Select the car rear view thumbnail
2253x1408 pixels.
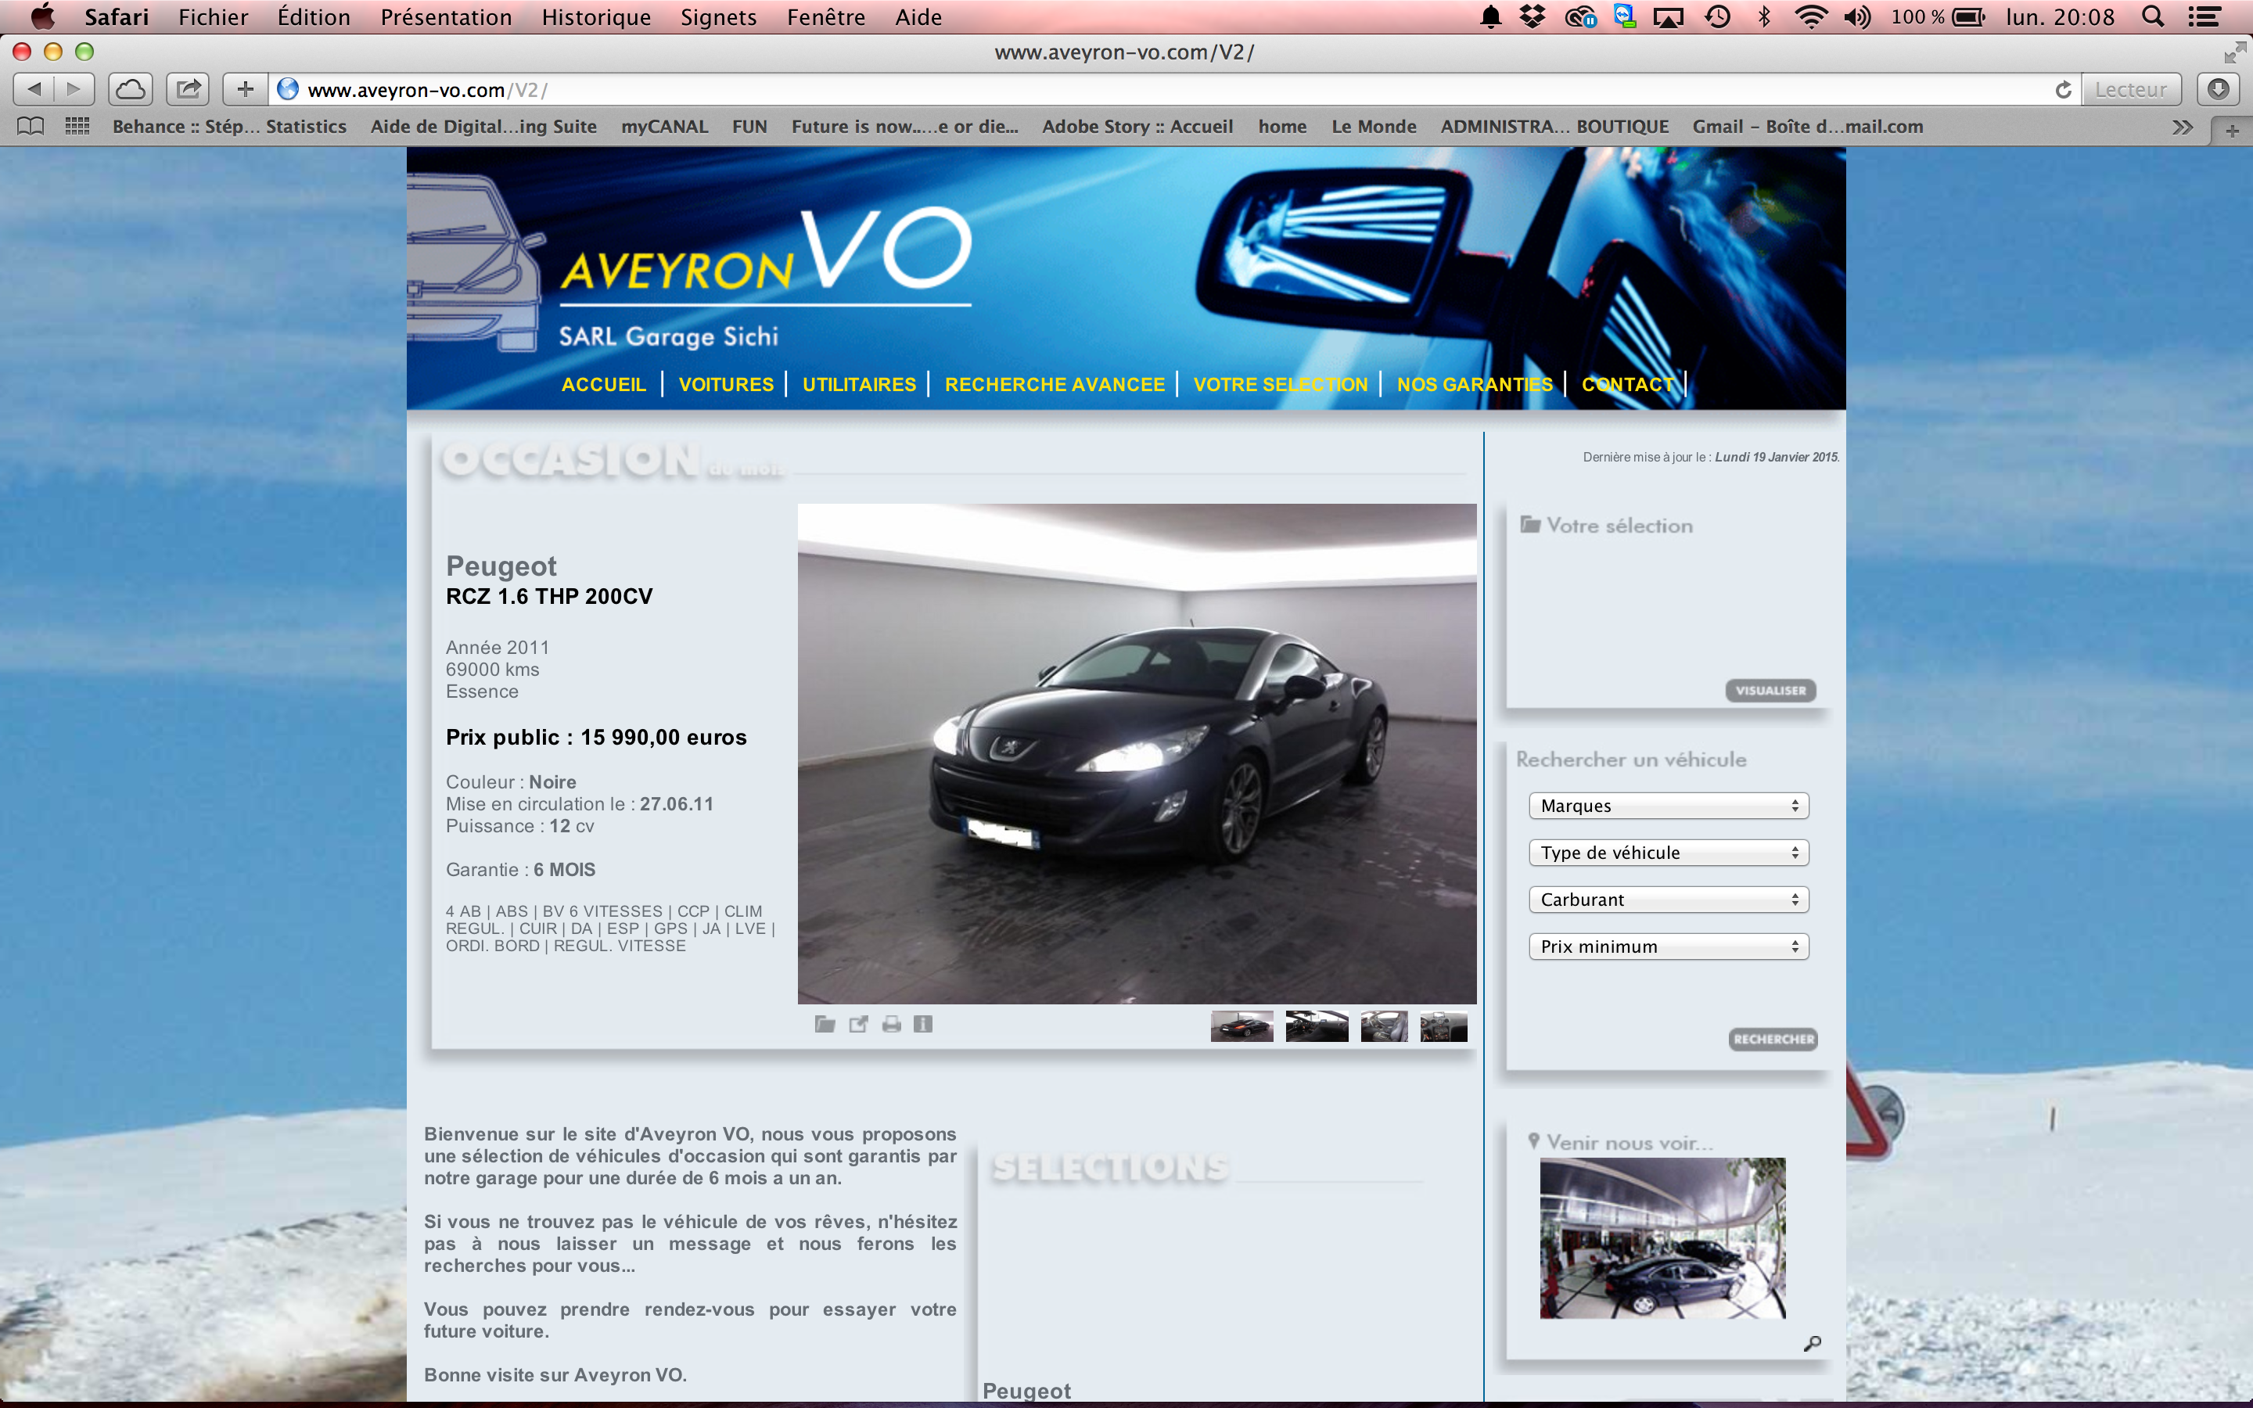1241,1026
